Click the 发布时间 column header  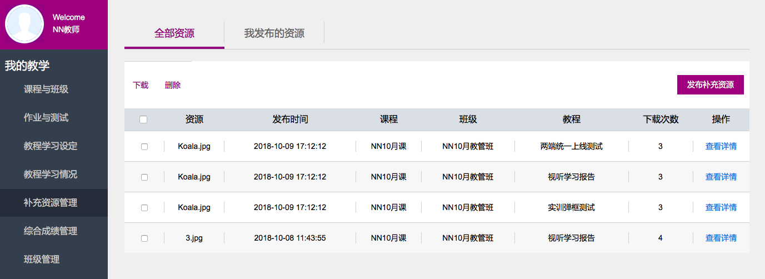pyautogui.click(x=290, y=119)
